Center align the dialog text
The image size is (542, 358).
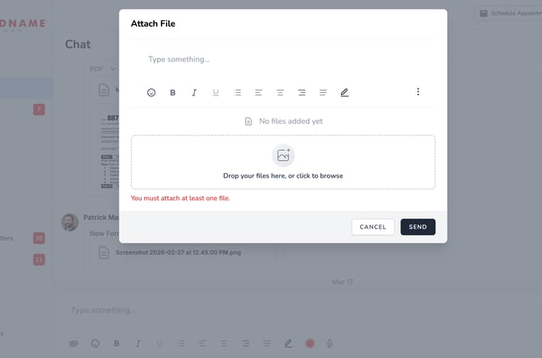point(280,92)
